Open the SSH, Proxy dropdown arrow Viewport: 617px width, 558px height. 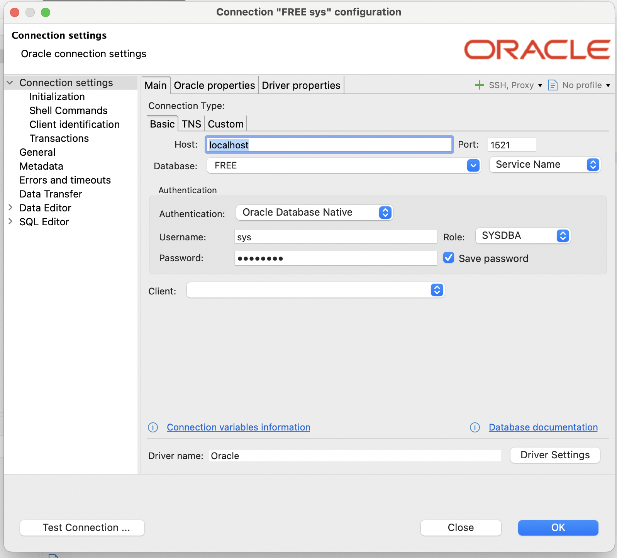coord(540,85)
